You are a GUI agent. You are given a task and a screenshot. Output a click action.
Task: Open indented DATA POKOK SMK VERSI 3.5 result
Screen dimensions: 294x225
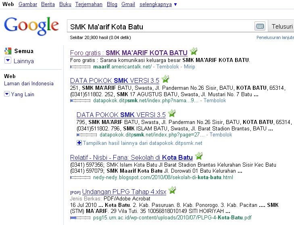point(121,115)
